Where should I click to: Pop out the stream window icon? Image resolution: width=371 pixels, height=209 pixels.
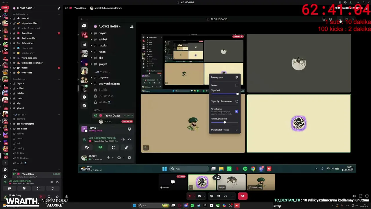pyautogui.click(x=361, y=196)
